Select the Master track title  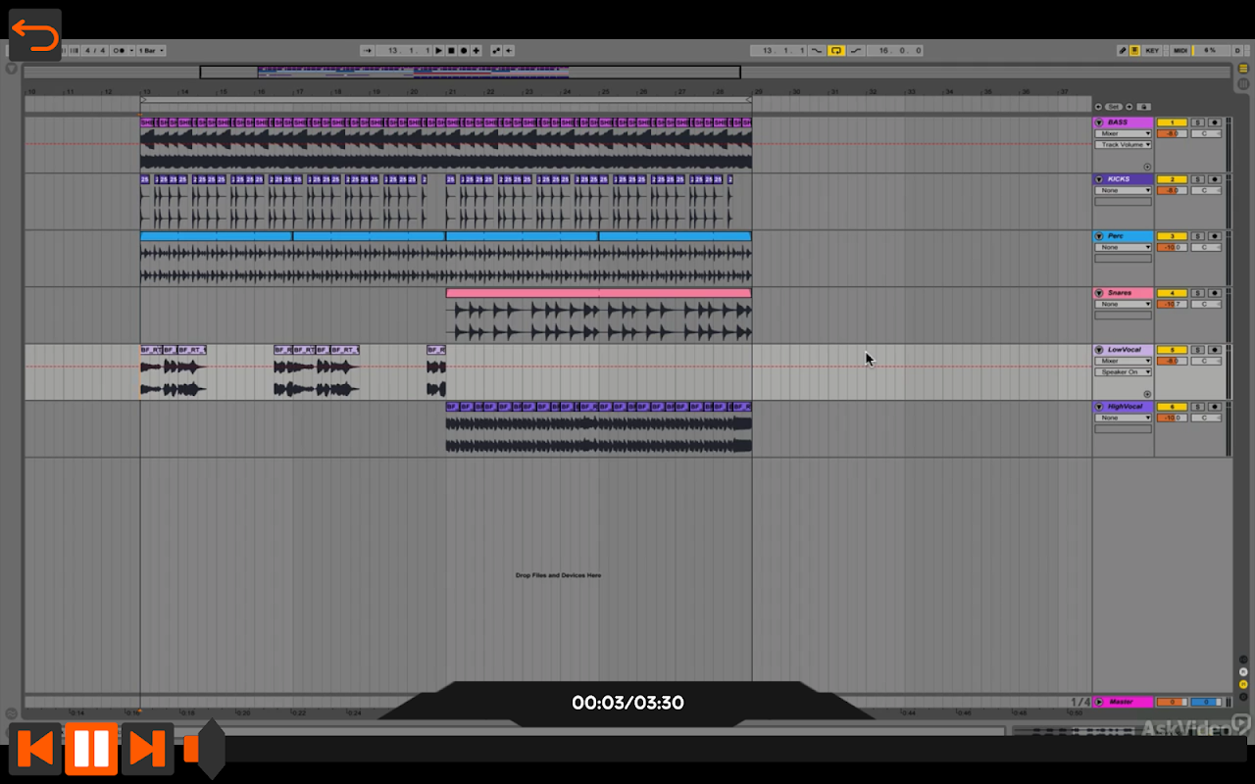(1121, 702)
